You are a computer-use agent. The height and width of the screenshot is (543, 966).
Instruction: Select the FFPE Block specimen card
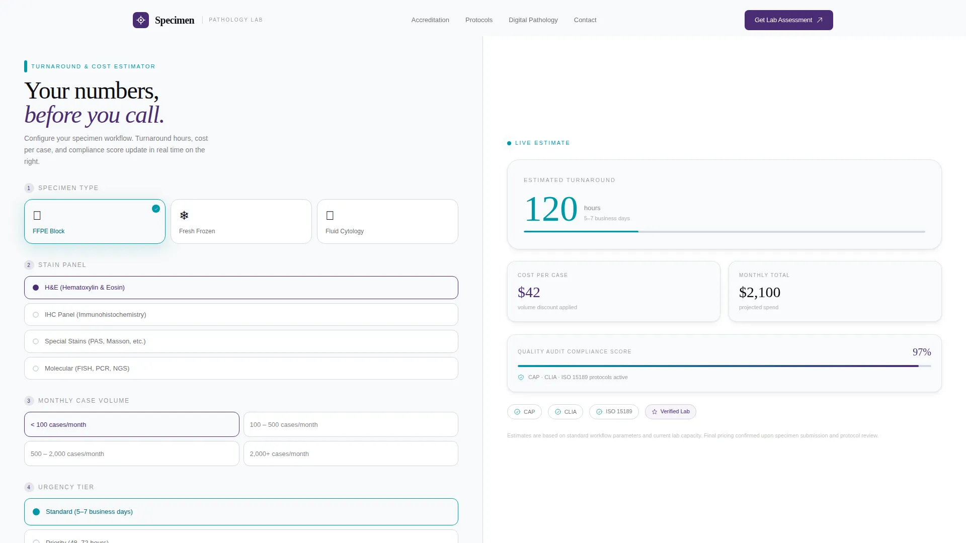pyautogui.click(x=95, y=222)
